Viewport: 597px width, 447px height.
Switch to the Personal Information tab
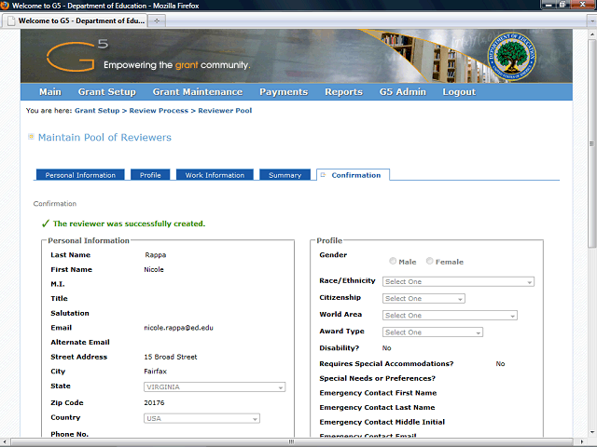click(x=80, y=175)
